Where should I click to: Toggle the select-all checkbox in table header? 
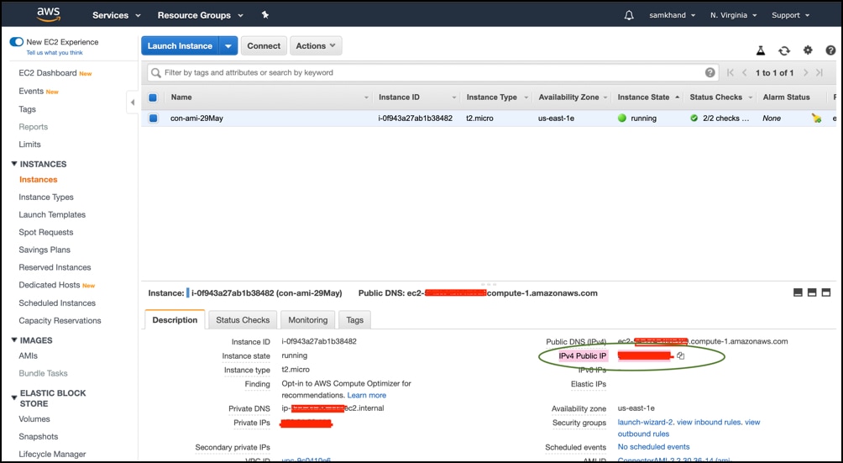[153, 97]
